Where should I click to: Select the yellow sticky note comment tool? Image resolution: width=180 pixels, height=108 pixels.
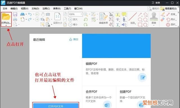point(124,14)
